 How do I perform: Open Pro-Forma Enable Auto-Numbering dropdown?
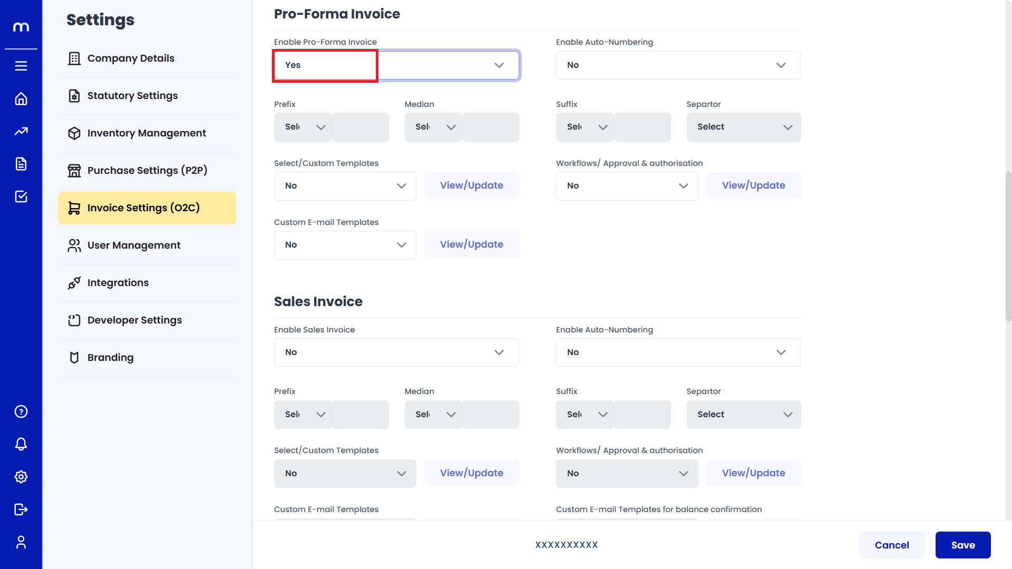point(678,65)
